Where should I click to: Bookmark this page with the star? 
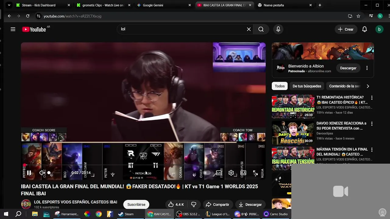pos(358,16)
